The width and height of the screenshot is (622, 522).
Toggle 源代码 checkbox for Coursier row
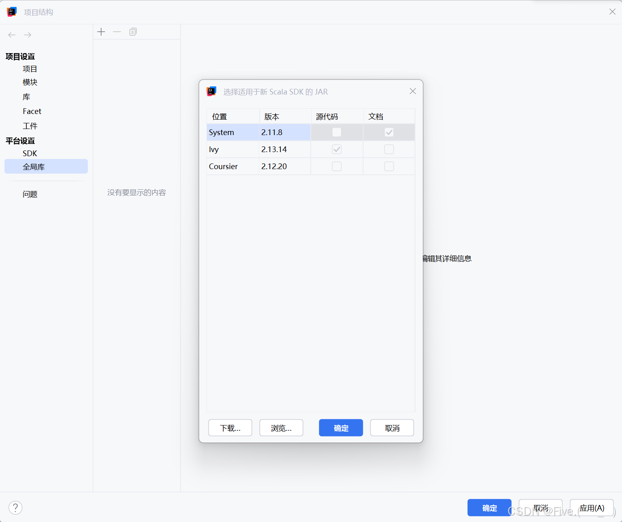[x=337, y=166]
